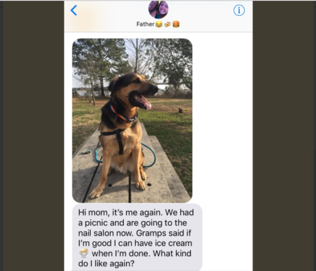Image resolution: width=316 pixels, height=271 pixels.
Task: Click the dark area left of chat
Action: (33, 135)
